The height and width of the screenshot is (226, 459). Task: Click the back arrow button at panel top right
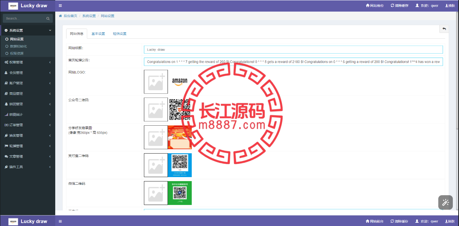(x=444, y=29)
